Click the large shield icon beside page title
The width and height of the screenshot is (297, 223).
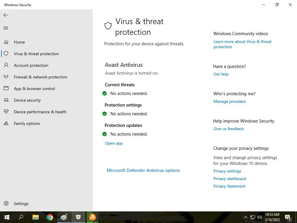108,26
